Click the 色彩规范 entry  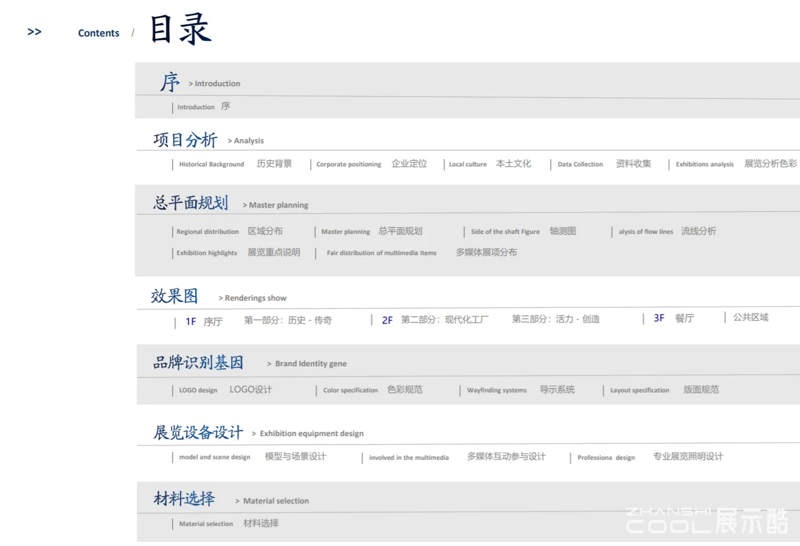coord(405,389)
